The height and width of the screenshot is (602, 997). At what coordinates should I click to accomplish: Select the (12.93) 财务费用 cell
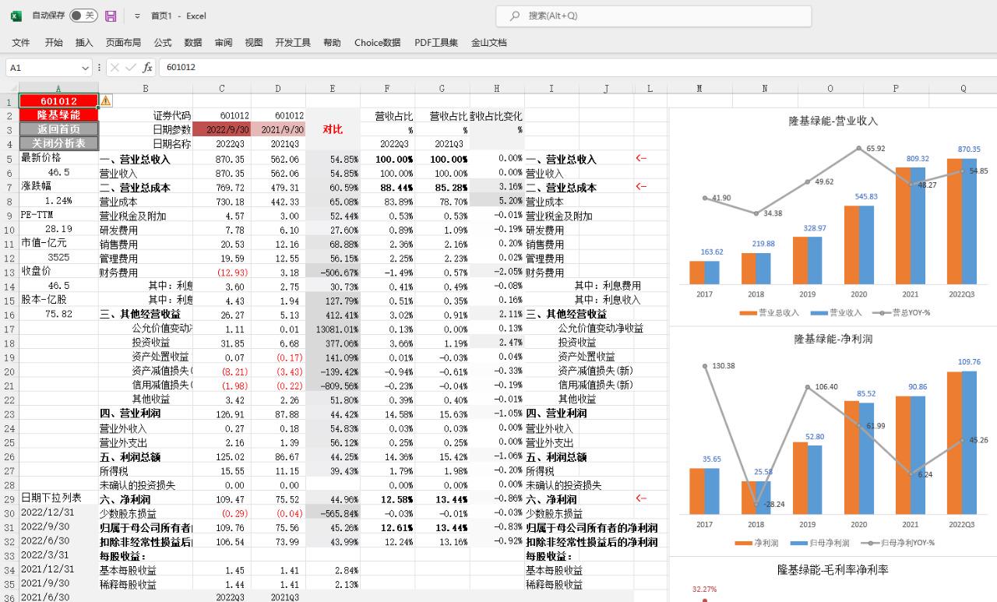221,272
